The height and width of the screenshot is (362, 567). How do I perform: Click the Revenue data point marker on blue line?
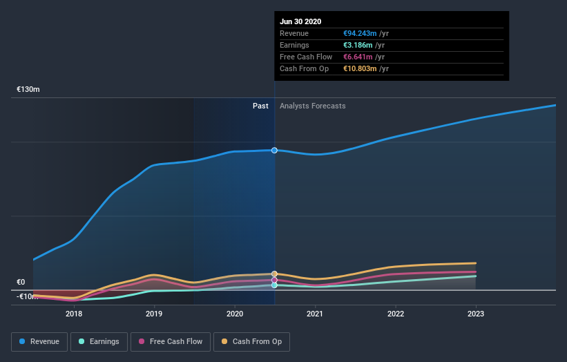274,150
